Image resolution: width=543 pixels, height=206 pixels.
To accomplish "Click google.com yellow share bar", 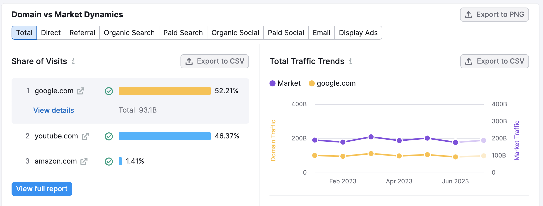I will pos(165,91).
